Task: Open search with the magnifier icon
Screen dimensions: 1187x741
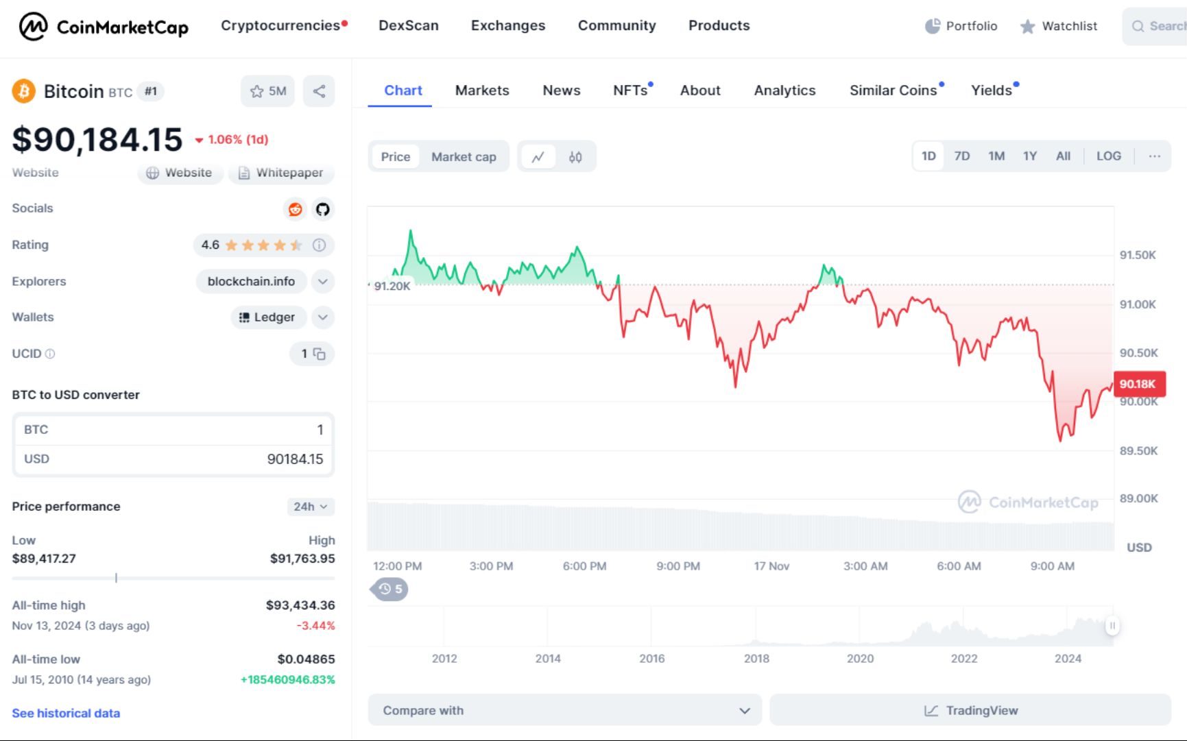Action: point(1138,26)
